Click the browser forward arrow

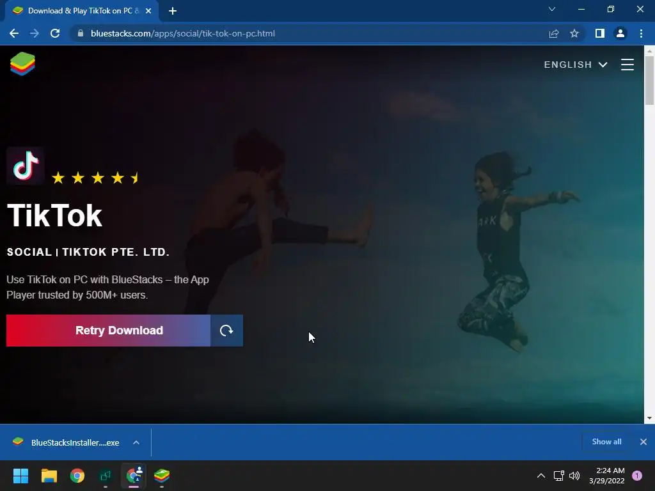click(x=35, y=33)
